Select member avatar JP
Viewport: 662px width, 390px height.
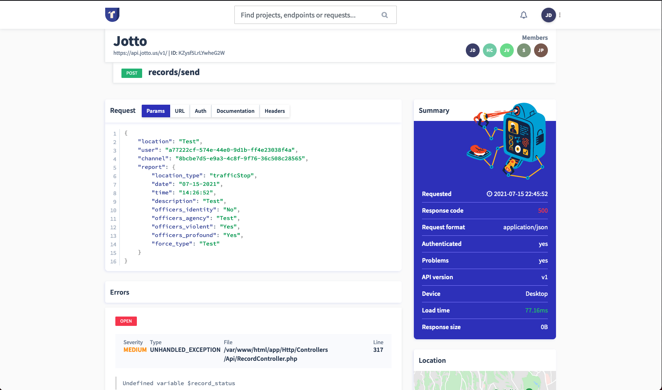(x=541, y=50)
